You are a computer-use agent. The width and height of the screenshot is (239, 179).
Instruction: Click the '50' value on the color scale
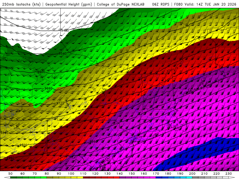[10, 174]
